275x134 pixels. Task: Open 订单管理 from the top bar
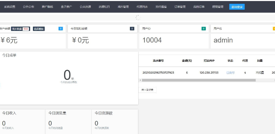tap(180, 7)
